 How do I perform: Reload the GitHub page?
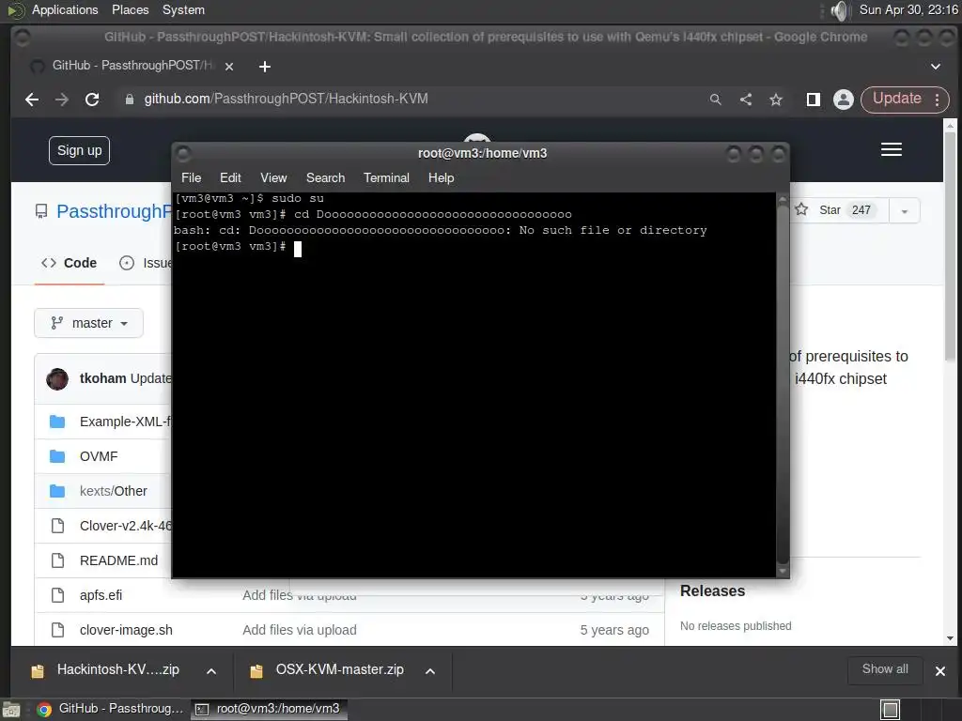(92, 100)
